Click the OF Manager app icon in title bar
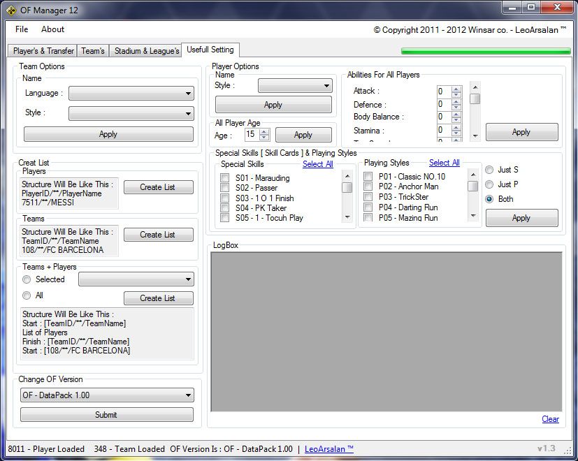The image size is (578, 461). click(x=11, y=9)
